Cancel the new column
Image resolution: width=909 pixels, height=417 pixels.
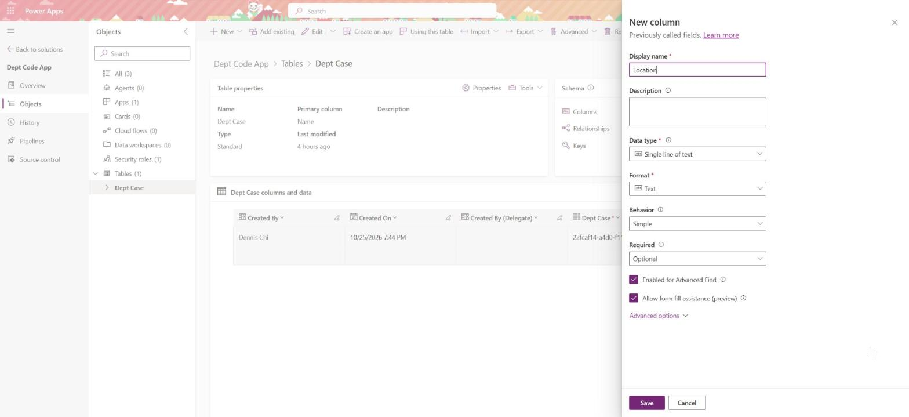[687, 403]
